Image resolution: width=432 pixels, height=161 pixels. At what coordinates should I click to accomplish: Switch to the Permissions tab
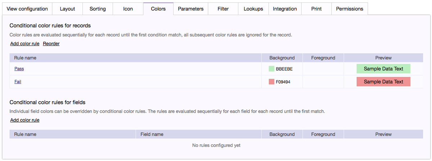tap(350, 9)
